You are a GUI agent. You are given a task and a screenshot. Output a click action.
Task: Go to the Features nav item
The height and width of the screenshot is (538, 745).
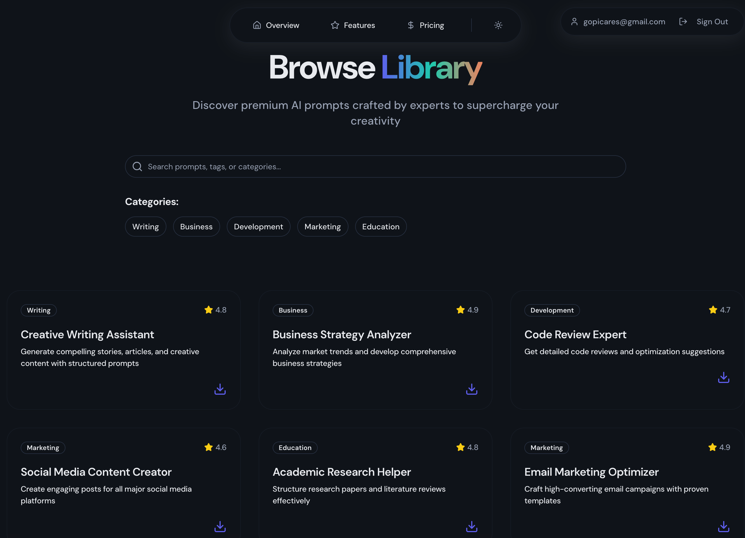coord(353,25)
